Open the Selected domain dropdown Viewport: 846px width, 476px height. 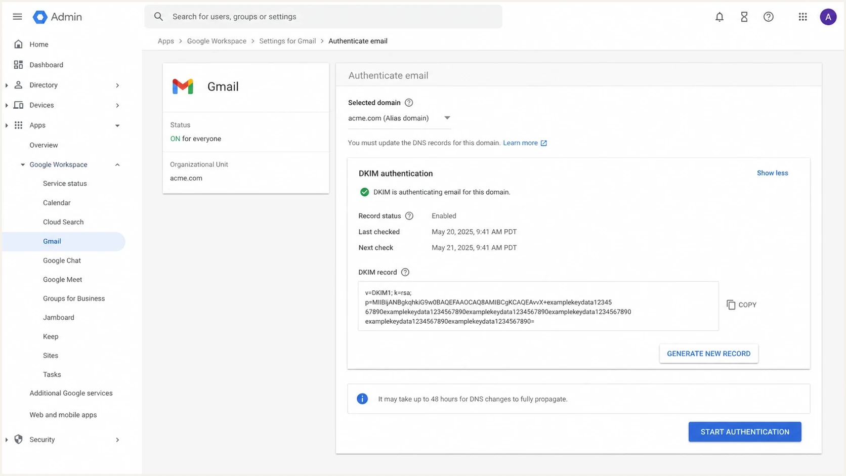click(399, 118)
